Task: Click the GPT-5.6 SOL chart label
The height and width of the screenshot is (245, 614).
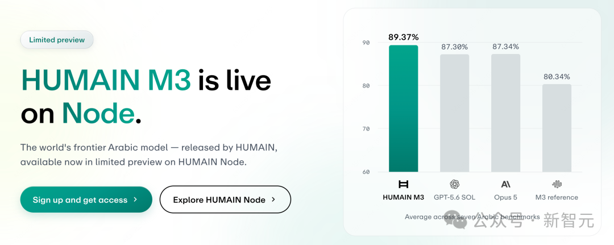Action: click(454, 197)
